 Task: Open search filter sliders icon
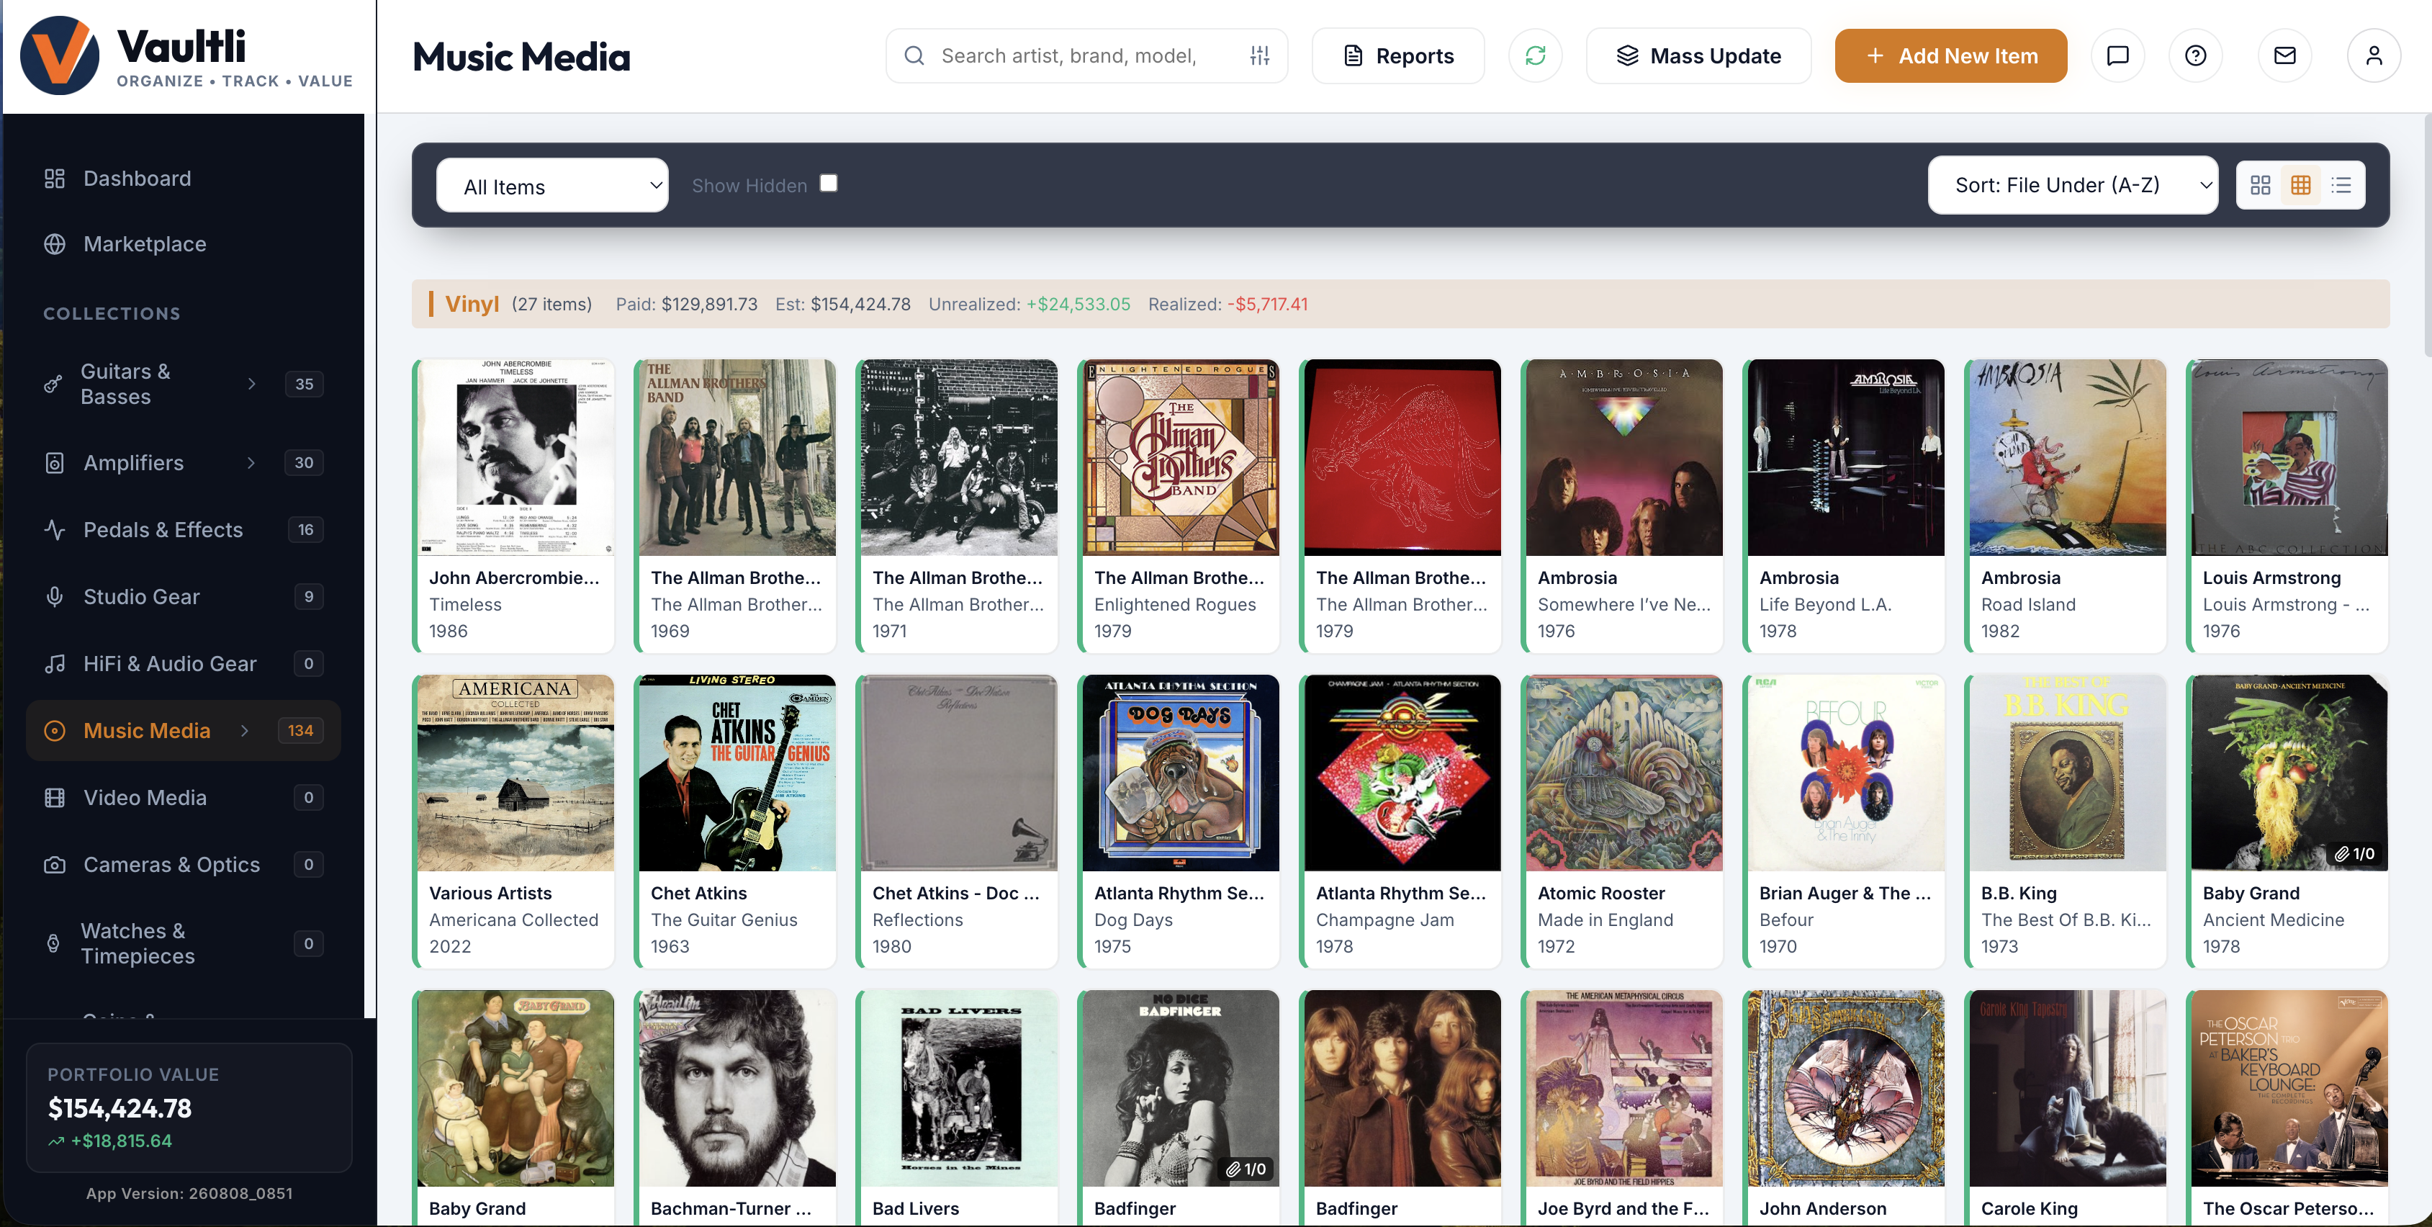1259,55
